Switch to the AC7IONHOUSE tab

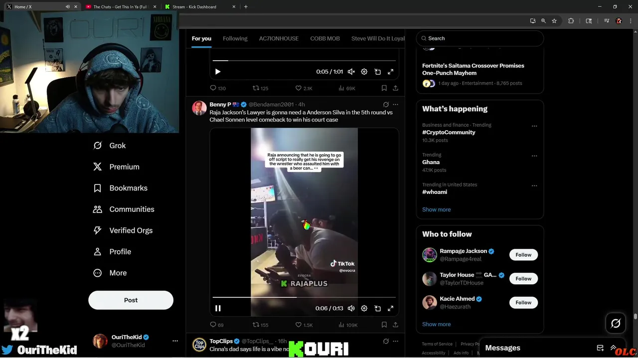click(x=279, y=38)
